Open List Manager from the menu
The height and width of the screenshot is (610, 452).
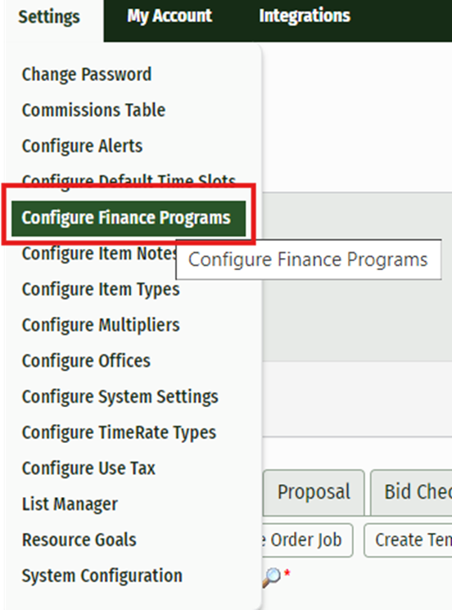[x=70, y=504]
